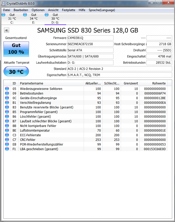This screenshot has height=222, width=175.
Task: Click status orb for CRC-Fehler
Action: coord(7,140)
